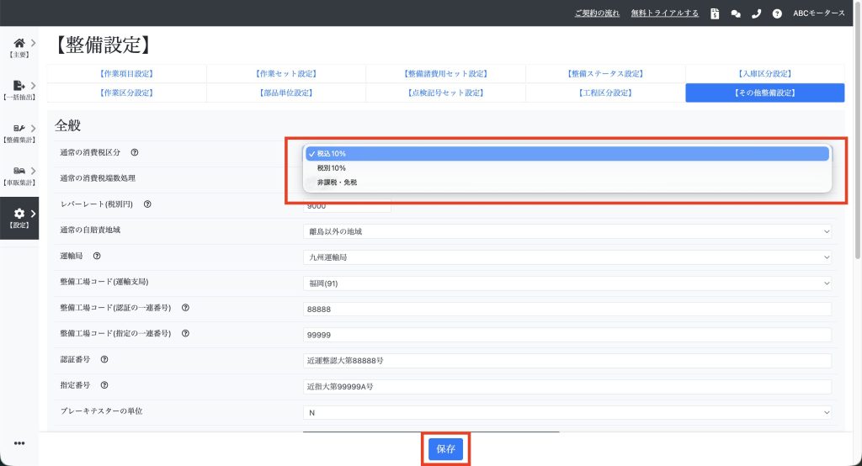862x466 pixels.
Task: Click the 認証番号 input field
Action: coord(567,361)
